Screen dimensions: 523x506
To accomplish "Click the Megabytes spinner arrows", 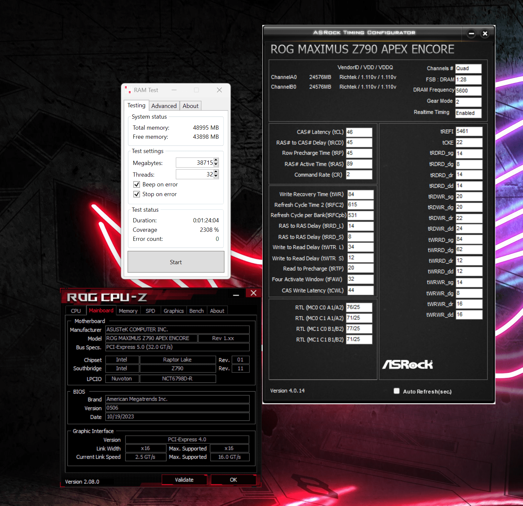I will click(216, 162).
